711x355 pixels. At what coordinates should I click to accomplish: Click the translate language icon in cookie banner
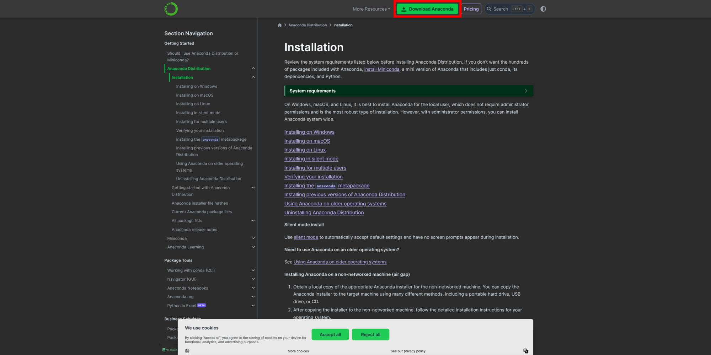click(526, 351)
